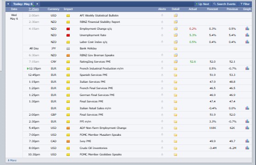The image size is (256, 165).
Task: Open Search Events
Action: coord(224,4)
